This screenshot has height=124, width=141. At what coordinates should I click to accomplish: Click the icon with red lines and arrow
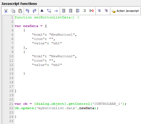point(92,11)
